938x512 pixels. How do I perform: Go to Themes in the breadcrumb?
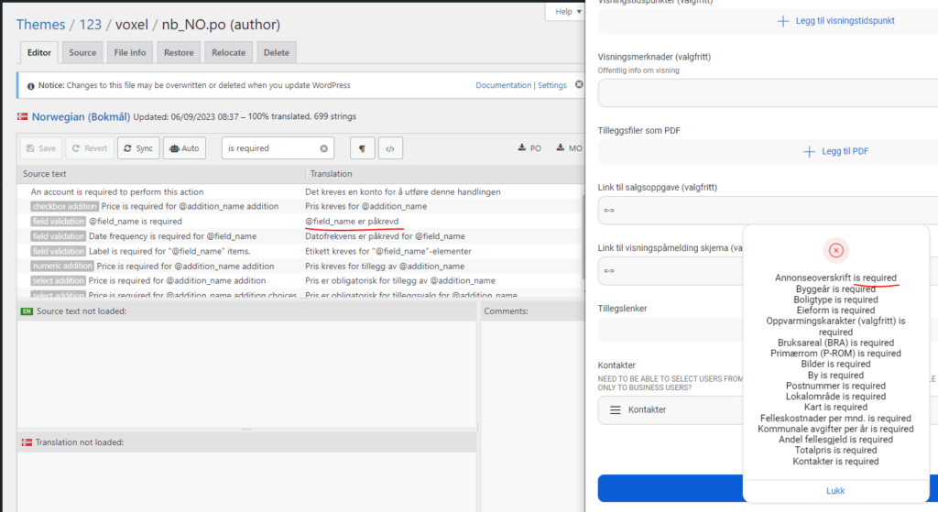(40, 25)
